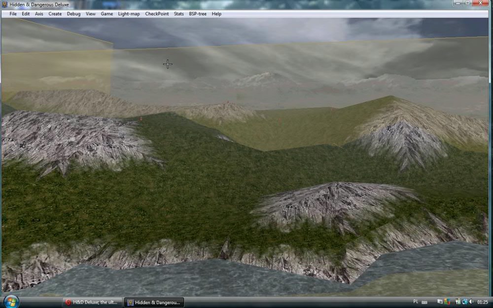
Task: Open the volume speaker tray icon
Action: click(x=471, y=302)
